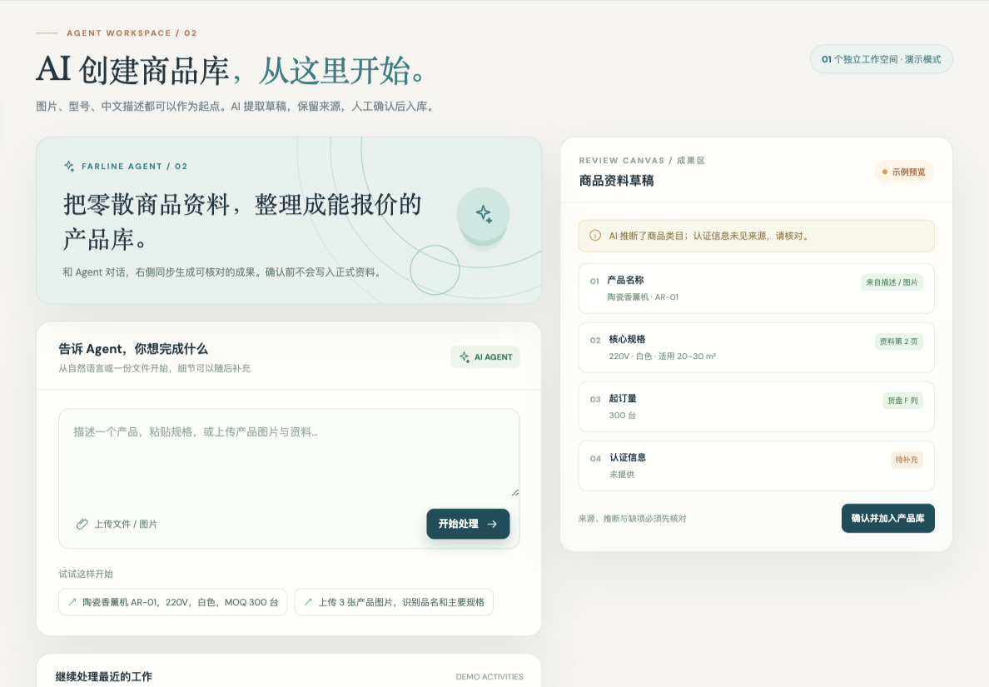The width and height of the screenshot is (989, 687).
Task: Select suggestion 陶瓷香薰机 AR-01, 220V
Action: tap(173, 602)
